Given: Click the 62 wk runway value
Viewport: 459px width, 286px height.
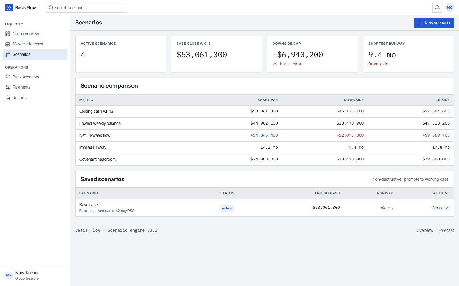Looking at the screenshot, I should [387, 208].
